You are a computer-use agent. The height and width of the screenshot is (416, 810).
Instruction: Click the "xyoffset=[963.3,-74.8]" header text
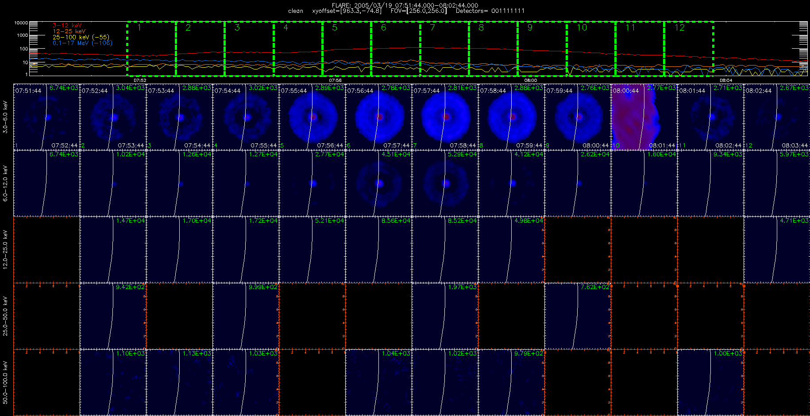pos(347,11)
